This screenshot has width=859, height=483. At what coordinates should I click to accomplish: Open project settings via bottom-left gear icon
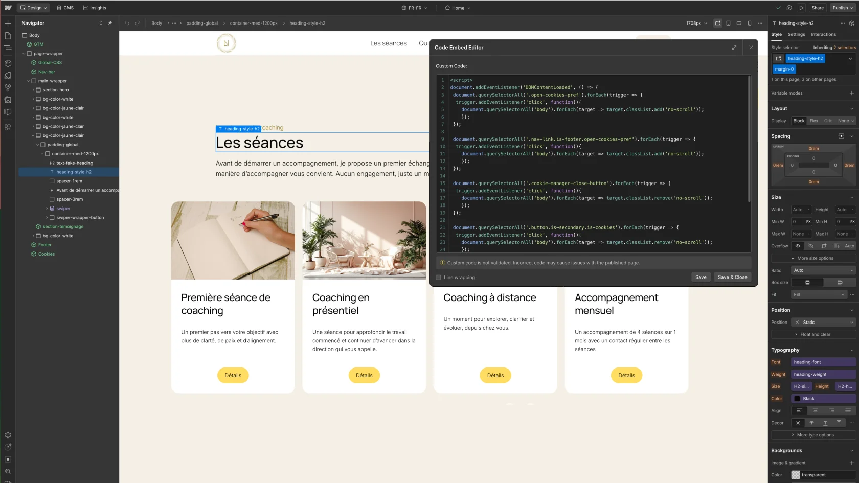[8, 435]
